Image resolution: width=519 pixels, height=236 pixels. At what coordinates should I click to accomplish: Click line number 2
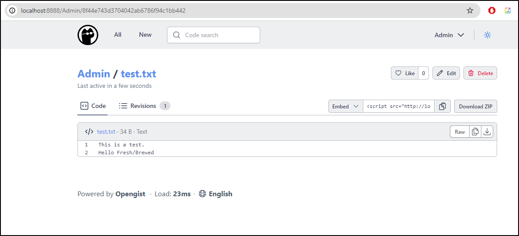click(86, 153)
